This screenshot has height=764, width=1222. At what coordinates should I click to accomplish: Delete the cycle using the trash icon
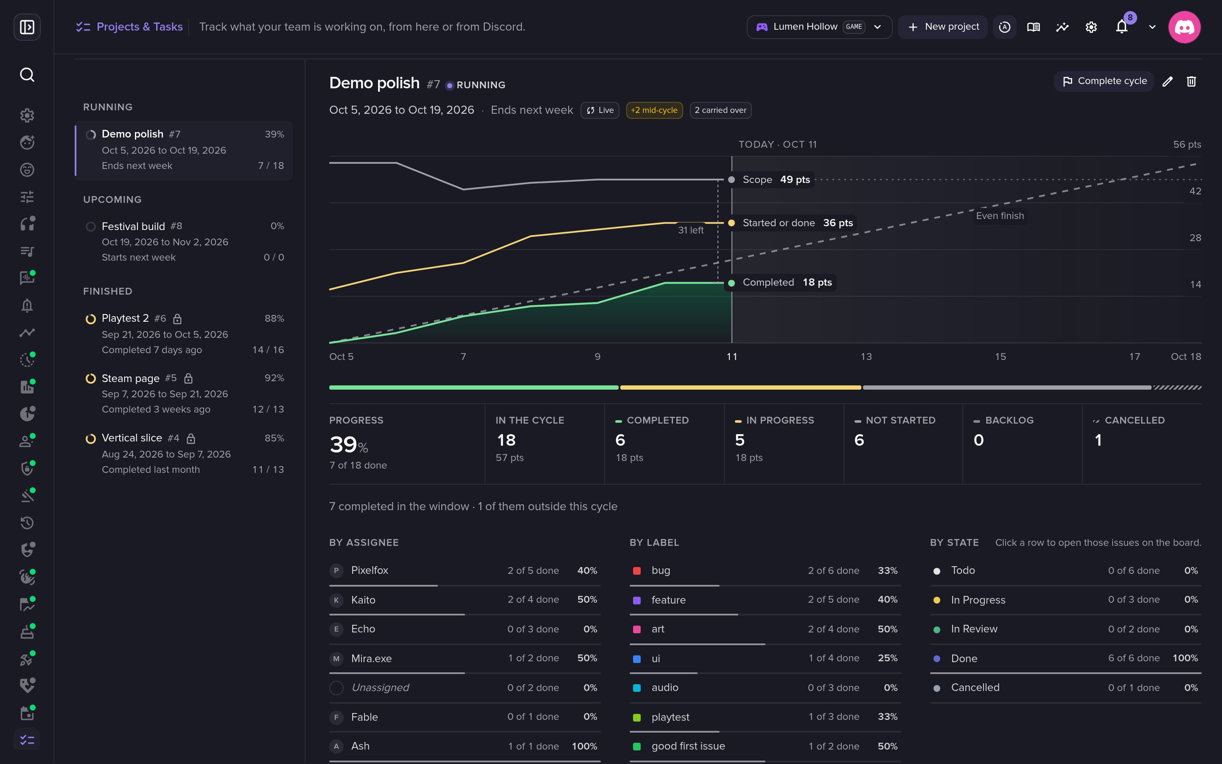[x=1191, y=81]
